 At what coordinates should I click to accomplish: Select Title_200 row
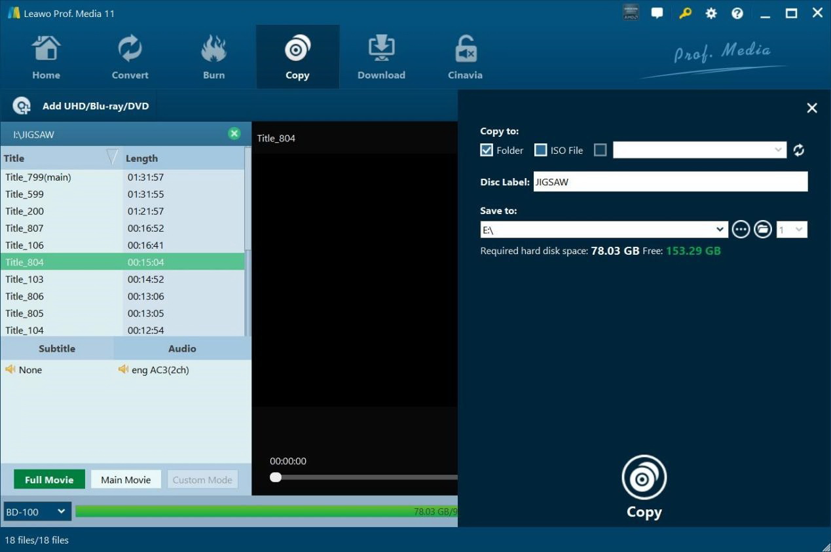pyautogui.click(x=122, y=211)
